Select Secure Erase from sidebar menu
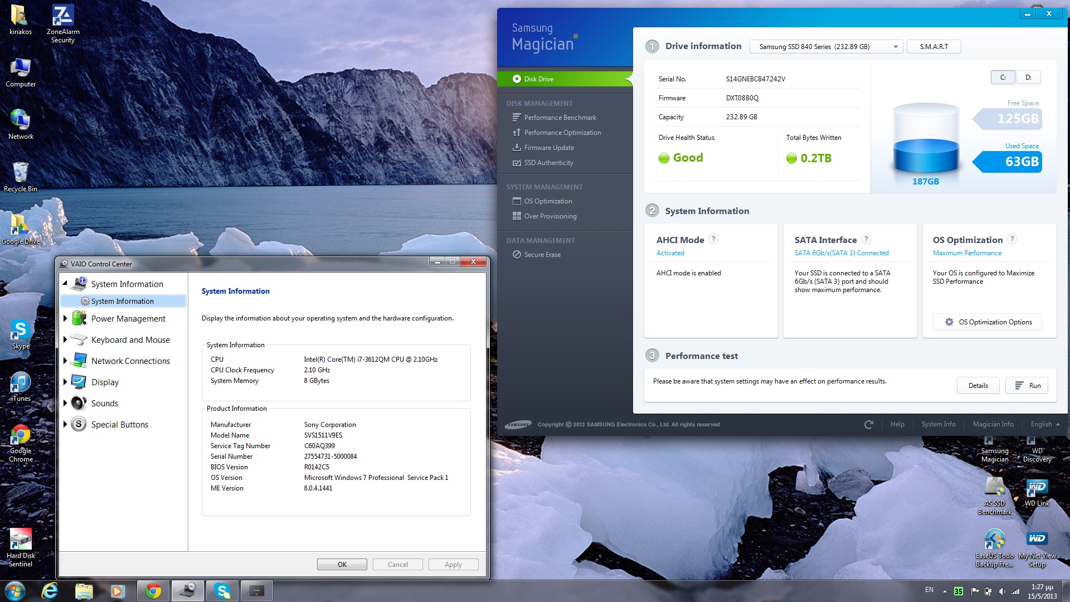This screenshot has height=602, width=1070. (x=542, y=255)
